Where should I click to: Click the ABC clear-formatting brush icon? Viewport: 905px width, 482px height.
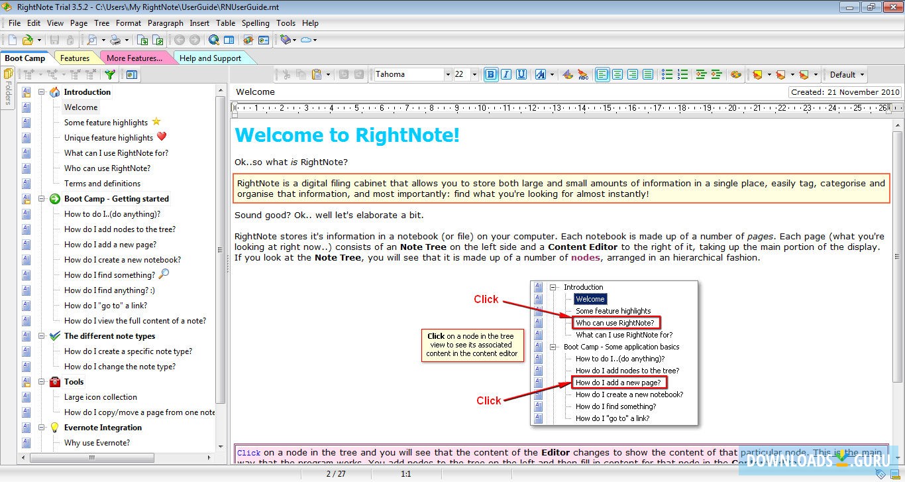click(x=583, y=74)
